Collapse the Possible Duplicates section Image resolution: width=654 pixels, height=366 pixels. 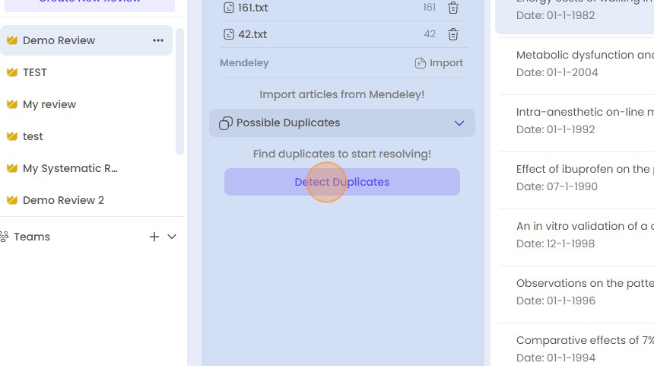click(x=459, y=123)
